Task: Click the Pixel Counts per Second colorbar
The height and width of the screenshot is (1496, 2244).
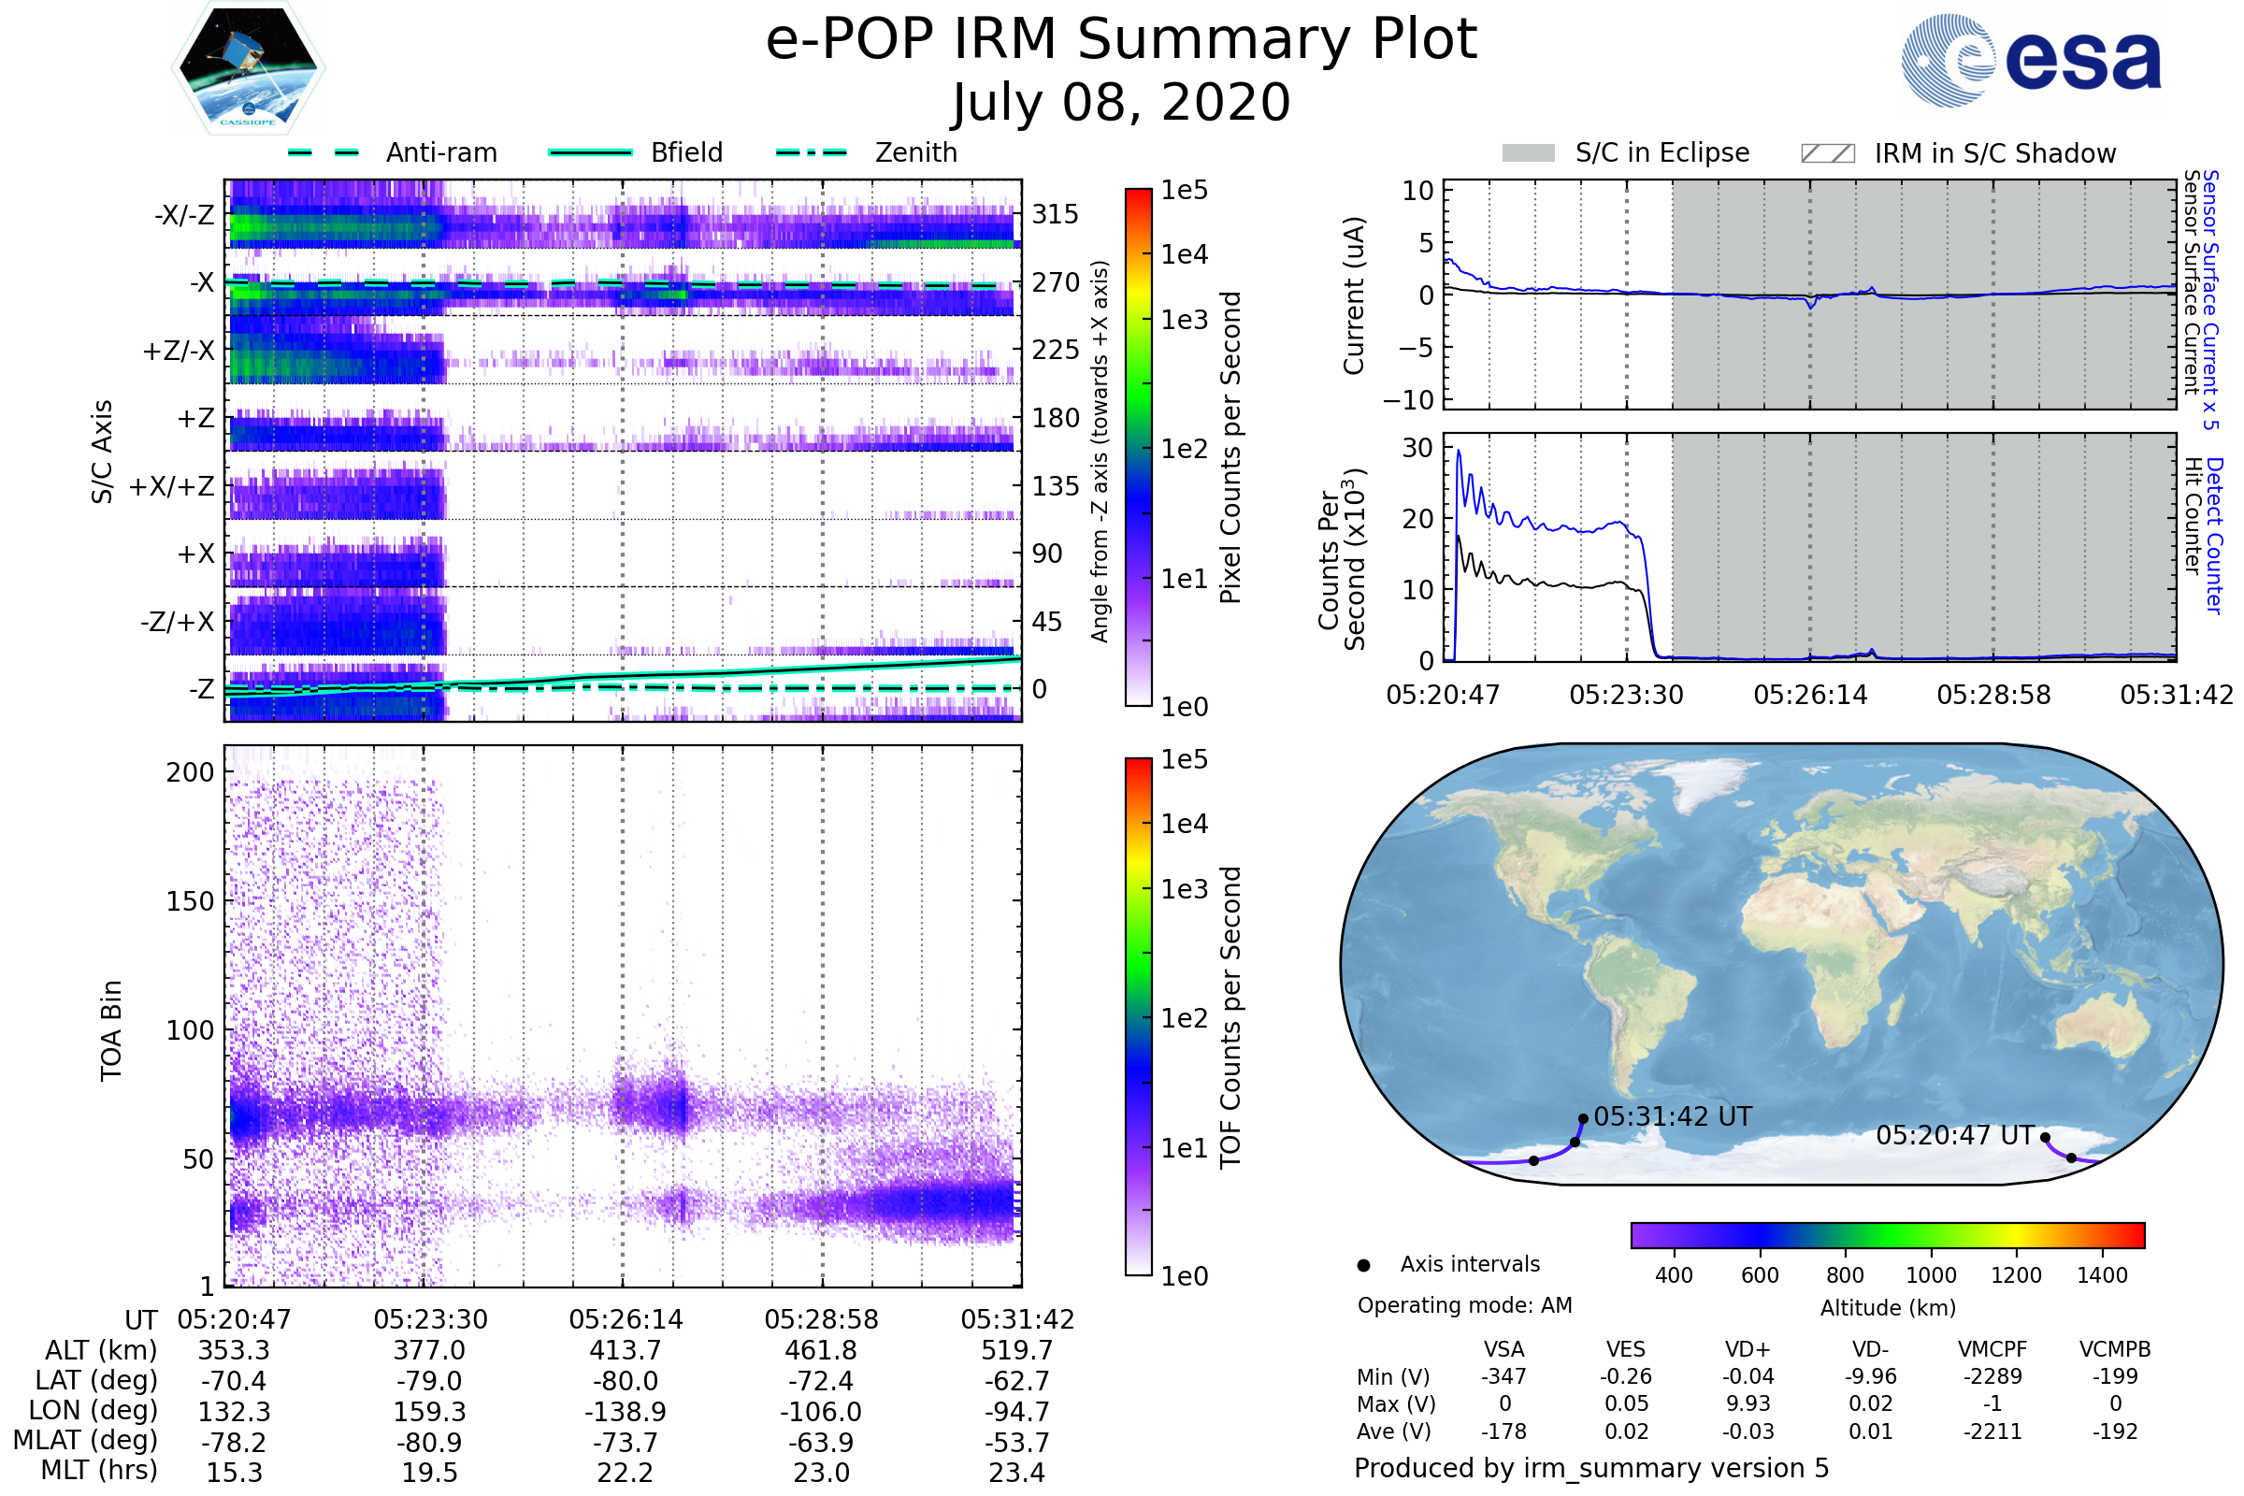Action: (1138, 447)
